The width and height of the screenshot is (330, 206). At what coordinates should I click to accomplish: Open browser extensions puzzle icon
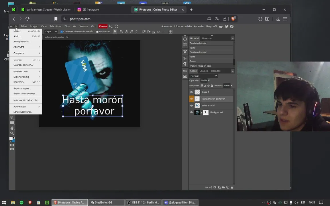pyautogui.click(x=260, y=19)
